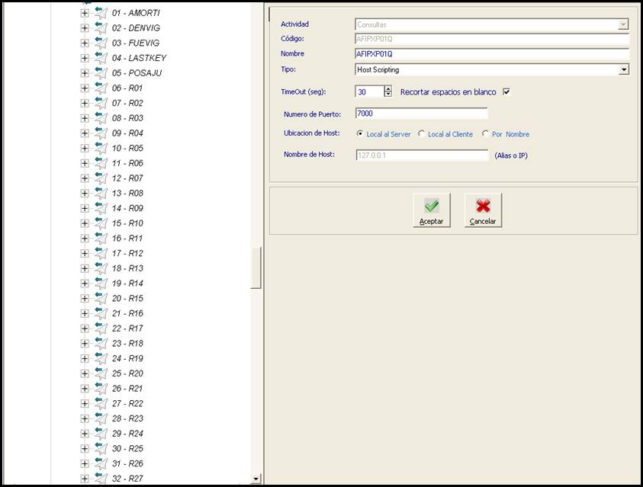Select the 28 - R23 tree item
This screenshot has height=487, width=643.
coord(127,419)
